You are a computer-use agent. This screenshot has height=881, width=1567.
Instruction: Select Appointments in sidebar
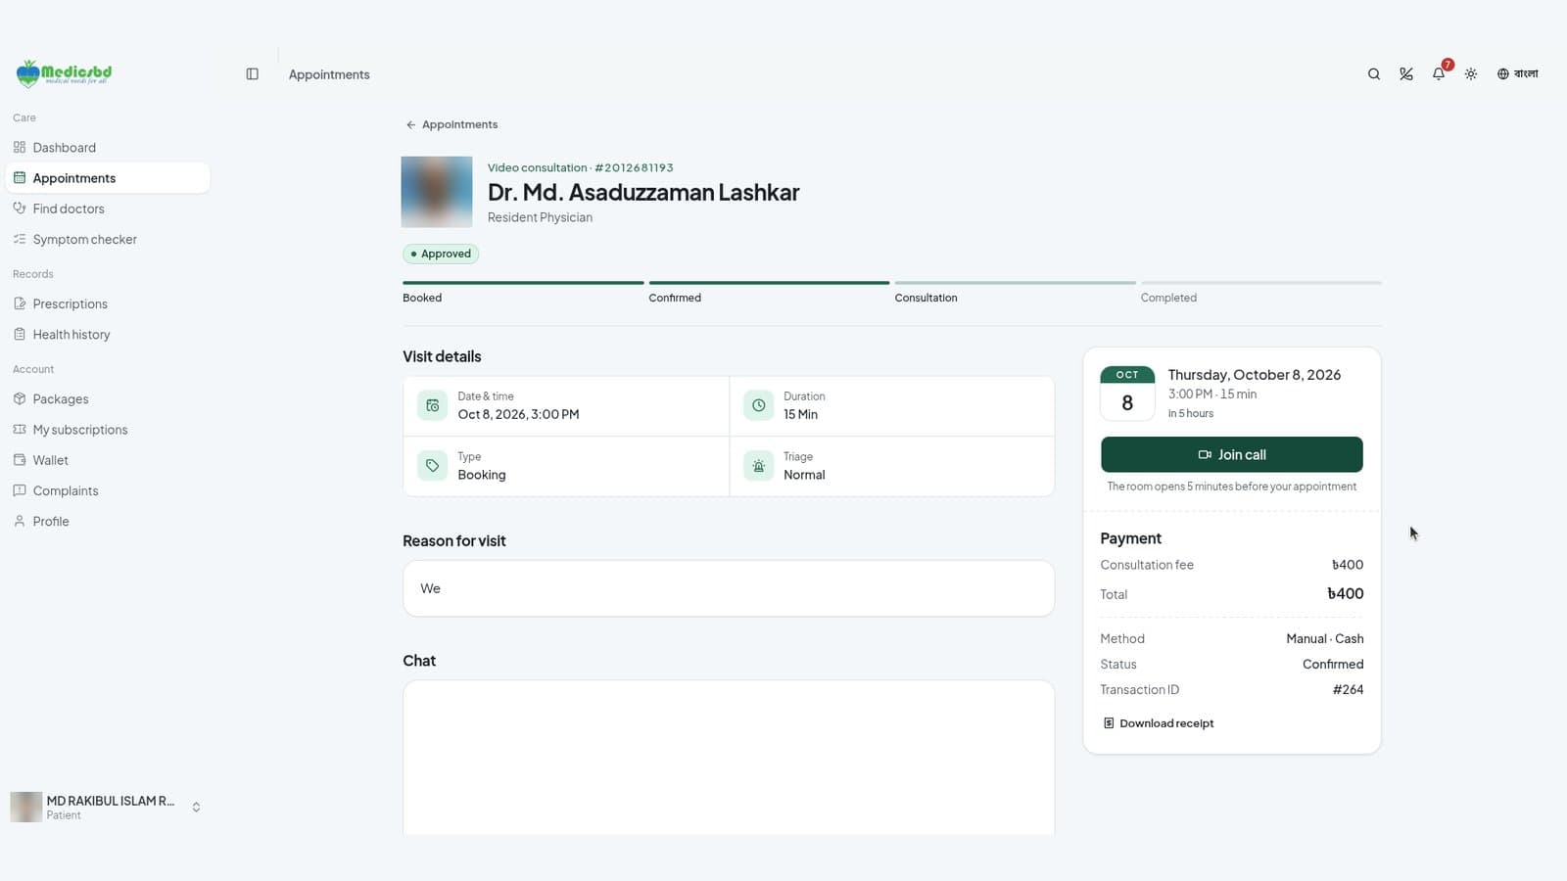[x=108, y=178]
